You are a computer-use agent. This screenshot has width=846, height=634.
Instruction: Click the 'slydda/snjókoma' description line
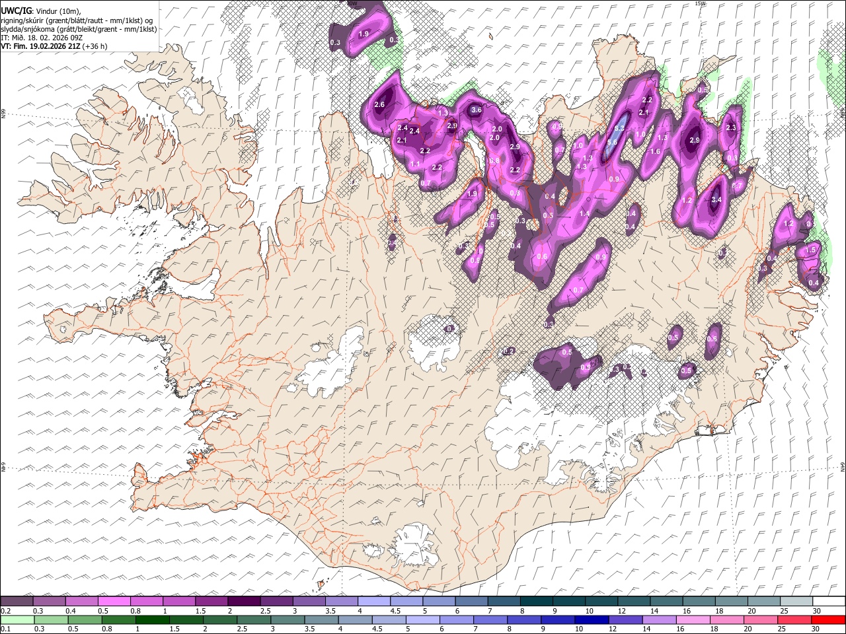click(x=79, y=29)
